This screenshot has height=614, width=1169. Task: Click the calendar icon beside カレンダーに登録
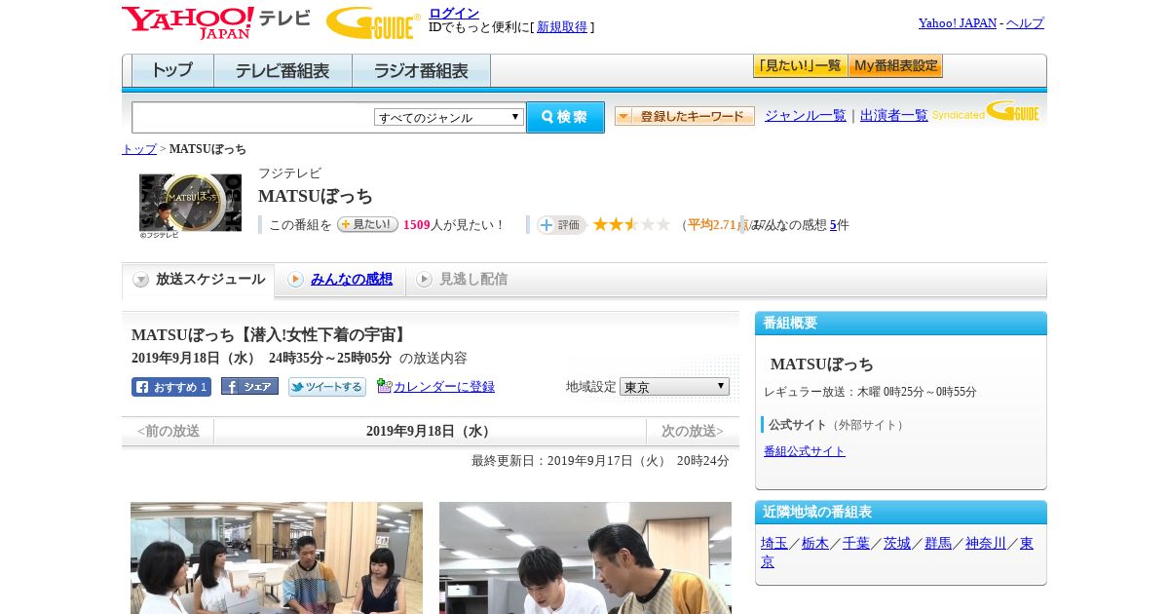tap(384, 386)
